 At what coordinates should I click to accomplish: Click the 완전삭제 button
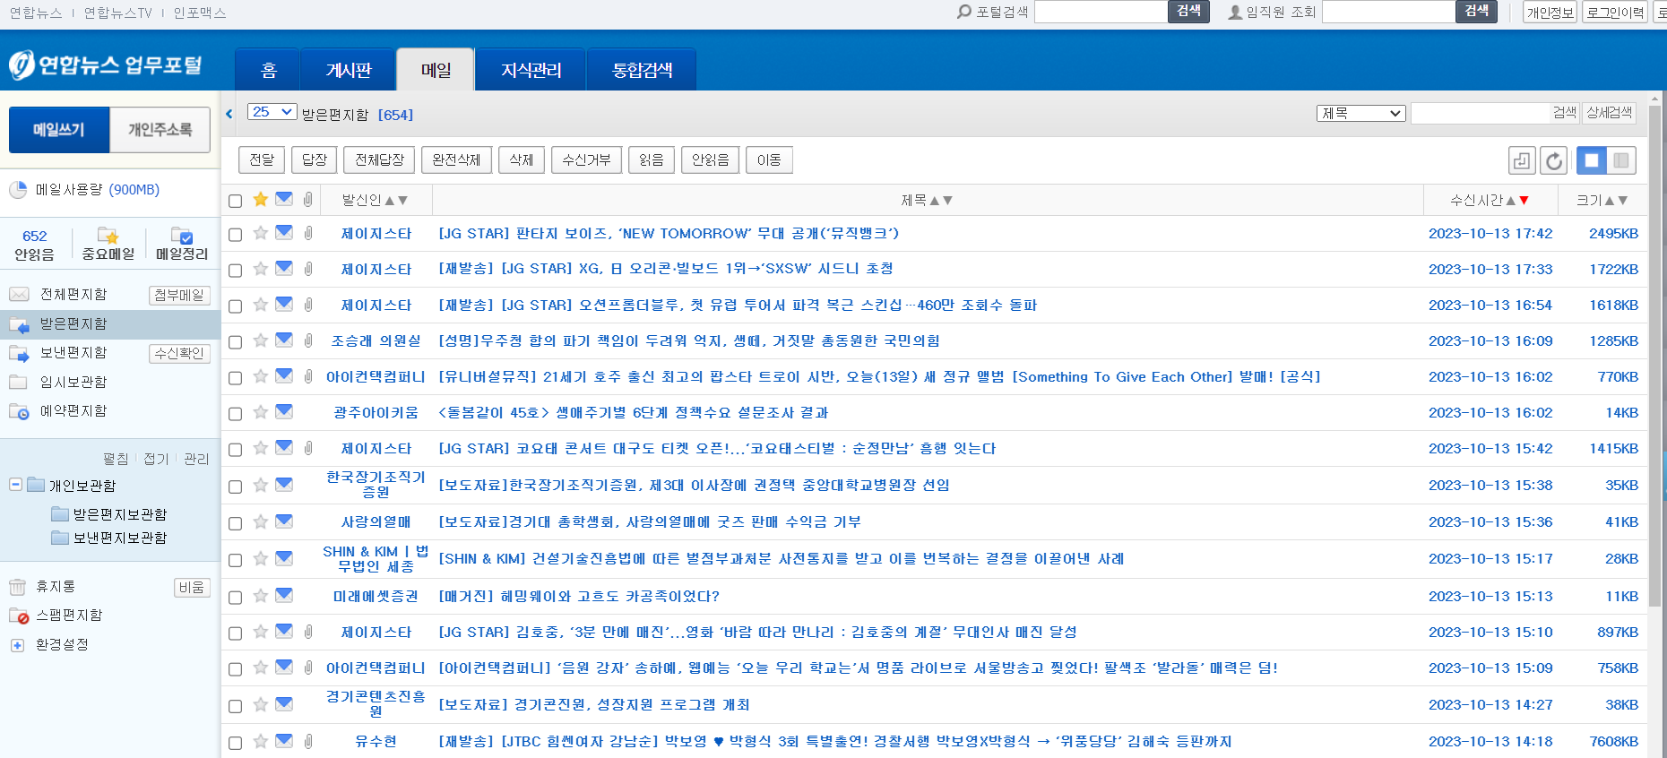click(456, 159)
